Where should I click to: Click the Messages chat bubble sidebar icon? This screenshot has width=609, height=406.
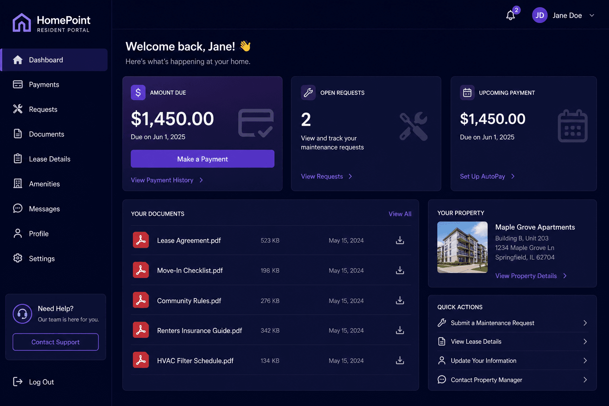pyautogui.click(x=18, y=208)
